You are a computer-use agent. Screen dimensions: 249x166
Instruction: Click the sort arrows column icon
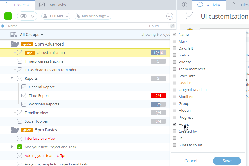3,26
